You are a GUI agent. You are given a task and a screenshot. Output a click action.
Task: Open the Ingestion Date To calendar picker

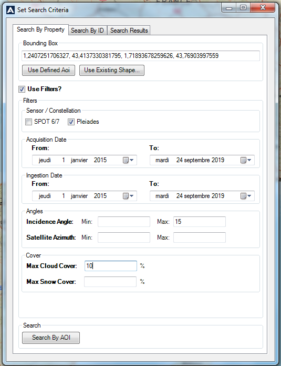[x=246, y=196]
